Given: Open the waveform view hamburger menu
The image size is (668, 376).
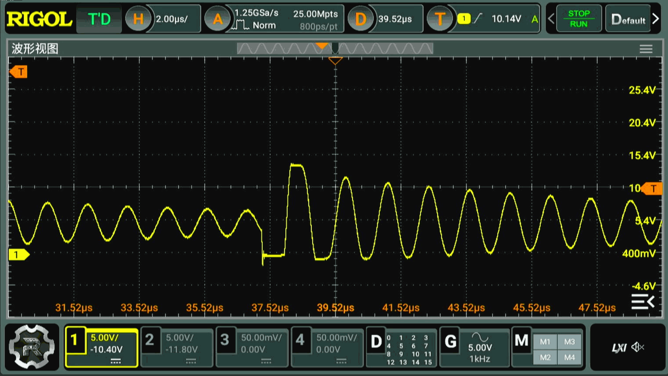Looking at the screenshot, I should coord(646,49).
